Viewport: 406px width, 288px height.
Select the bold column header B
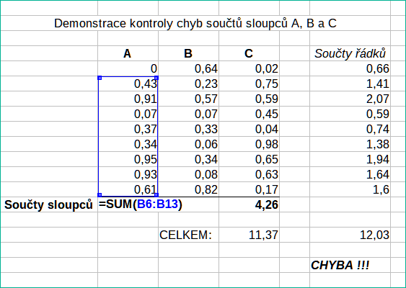188,53
